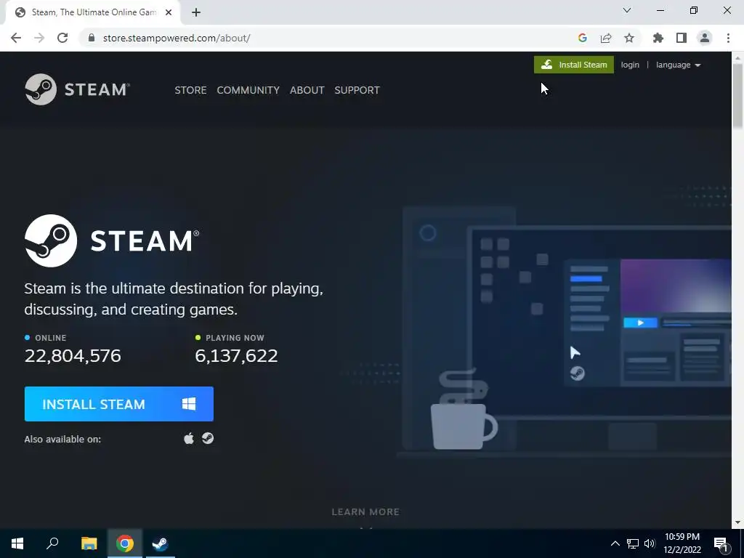This screenshot has width=744, height=558.
Task: Click the 'Also available on:' text
Action: pyautogui.click(x=62, y=440)
